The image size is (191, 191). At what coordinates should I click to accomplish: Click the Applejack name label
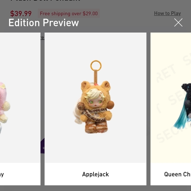[95, 174]
